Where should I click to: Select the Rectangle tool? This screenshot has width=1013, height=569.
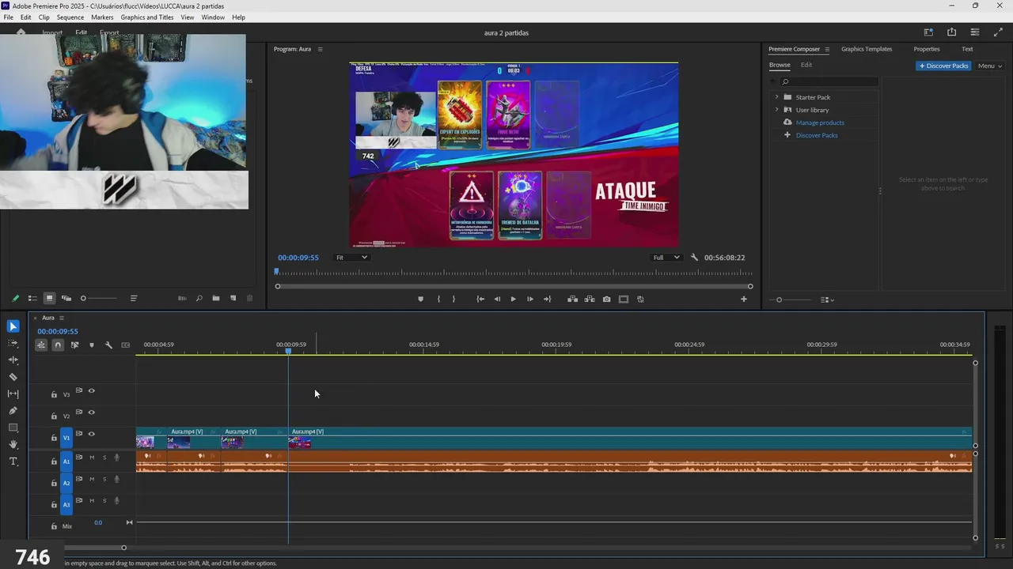(13, 428)
